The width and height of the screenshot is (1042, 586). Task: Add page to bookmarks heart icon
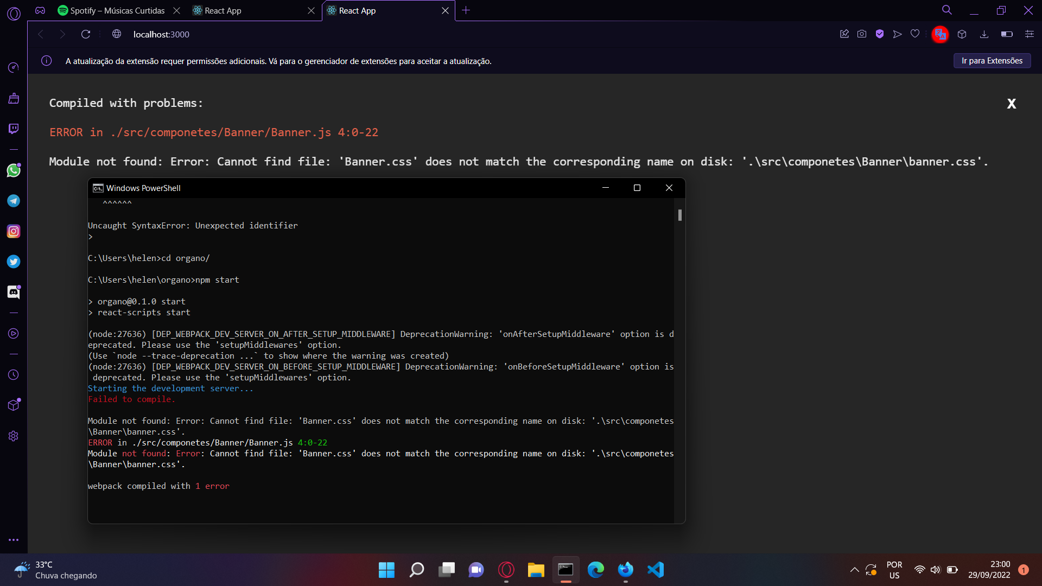(915, 34)
